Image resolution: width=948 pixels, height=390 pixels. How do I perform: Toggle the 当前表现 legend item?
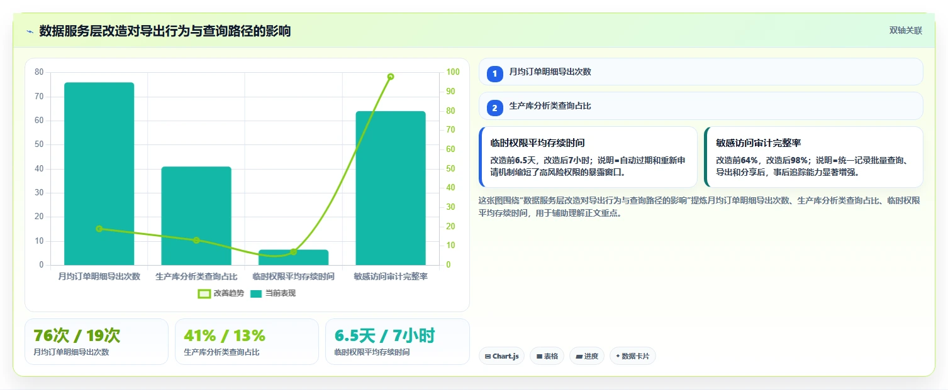coord(272,293)
